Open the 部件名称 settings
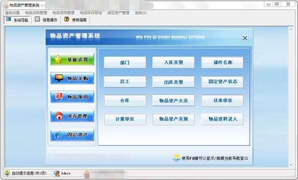The height and width of the screenshot is (180, 298). click(x=222, y=62)
